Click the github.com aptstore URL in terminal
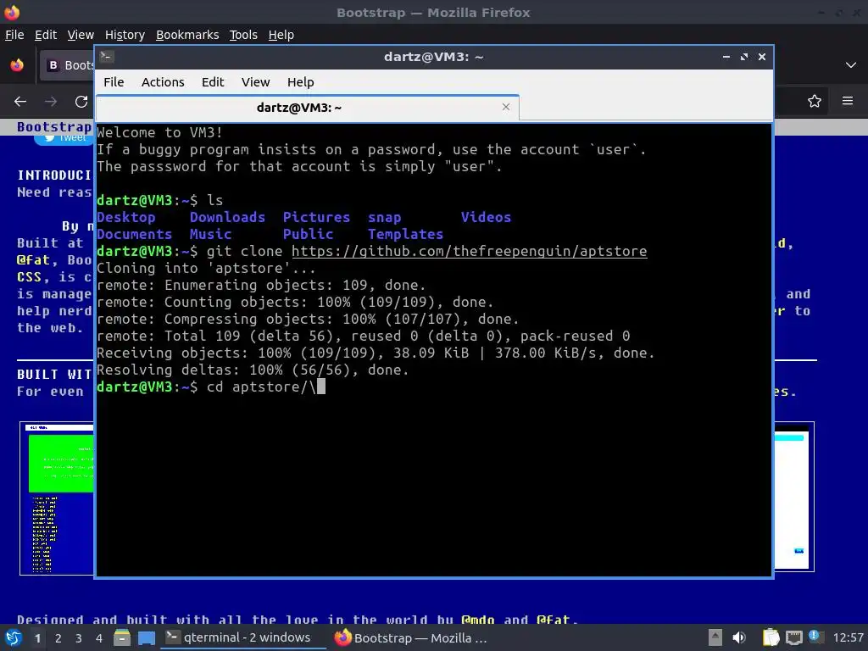 click(470, 251)
